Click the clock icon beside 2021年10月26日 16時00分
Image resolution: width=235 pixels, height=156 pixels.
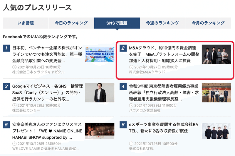click(14, 67)
